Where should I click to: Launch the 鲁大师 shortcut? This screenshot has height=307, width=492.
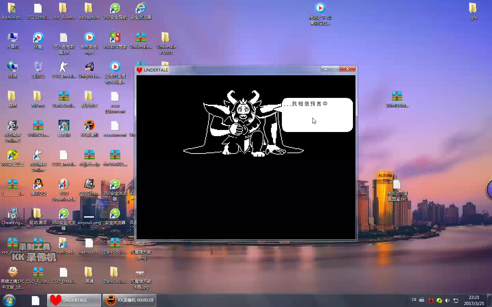pyautogui.click(x=64, y=128)
